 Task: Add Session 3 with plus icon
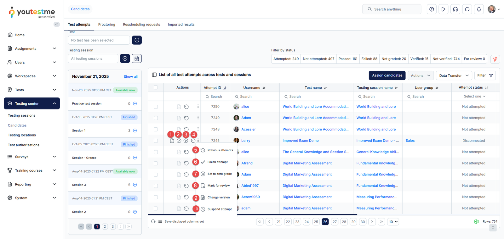coord(135,185)
